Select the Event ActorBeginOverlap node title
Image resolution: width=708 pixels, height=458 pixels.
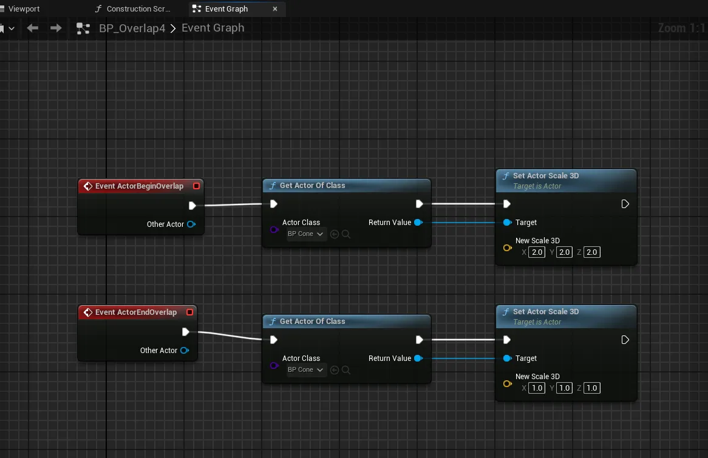(139, 186)
